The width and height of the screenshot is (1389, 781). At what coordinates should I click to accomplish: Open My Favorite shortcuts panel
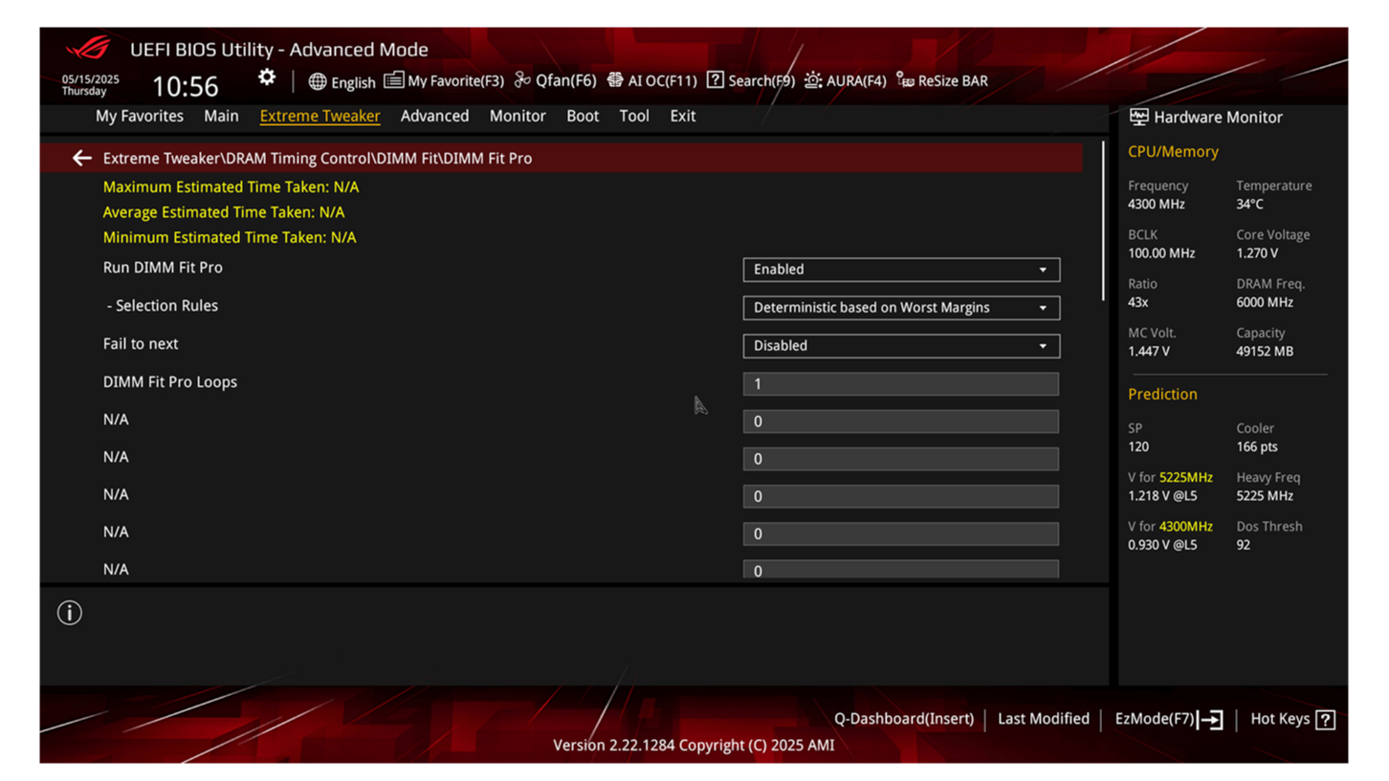pyautogui.click(x=443, y=80)
